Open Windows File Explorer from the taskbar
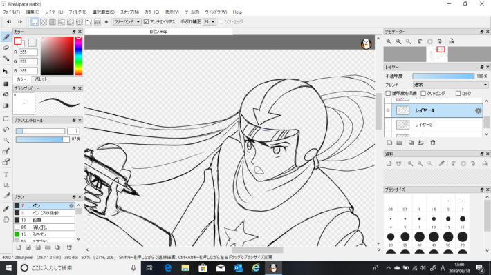491x275 pixels. tap(185, 268)
